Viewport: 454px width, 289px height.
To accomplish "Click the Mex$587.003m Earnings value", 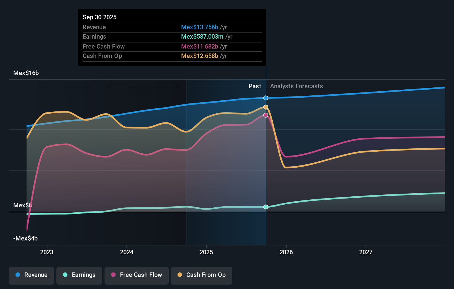I will pyautogui.click(x=202, y=36).
